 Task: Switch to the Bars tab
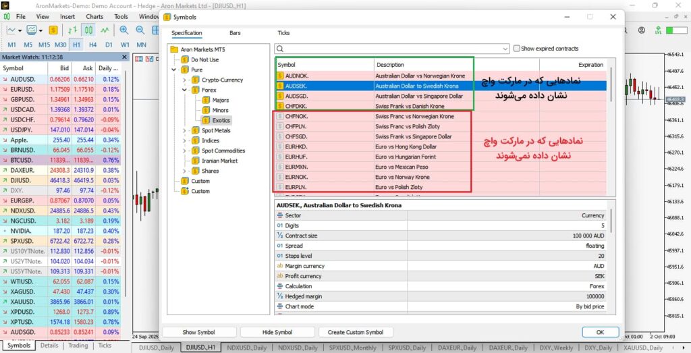coord(235,32)
